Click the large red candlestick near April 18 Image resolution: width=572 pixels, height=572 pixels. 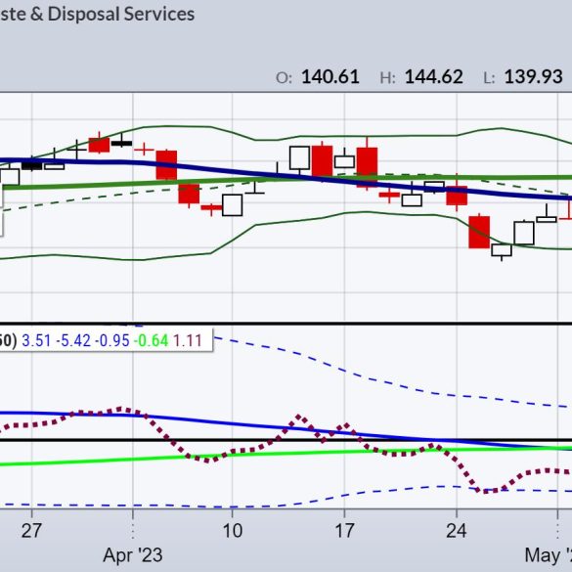click(367, 167)
